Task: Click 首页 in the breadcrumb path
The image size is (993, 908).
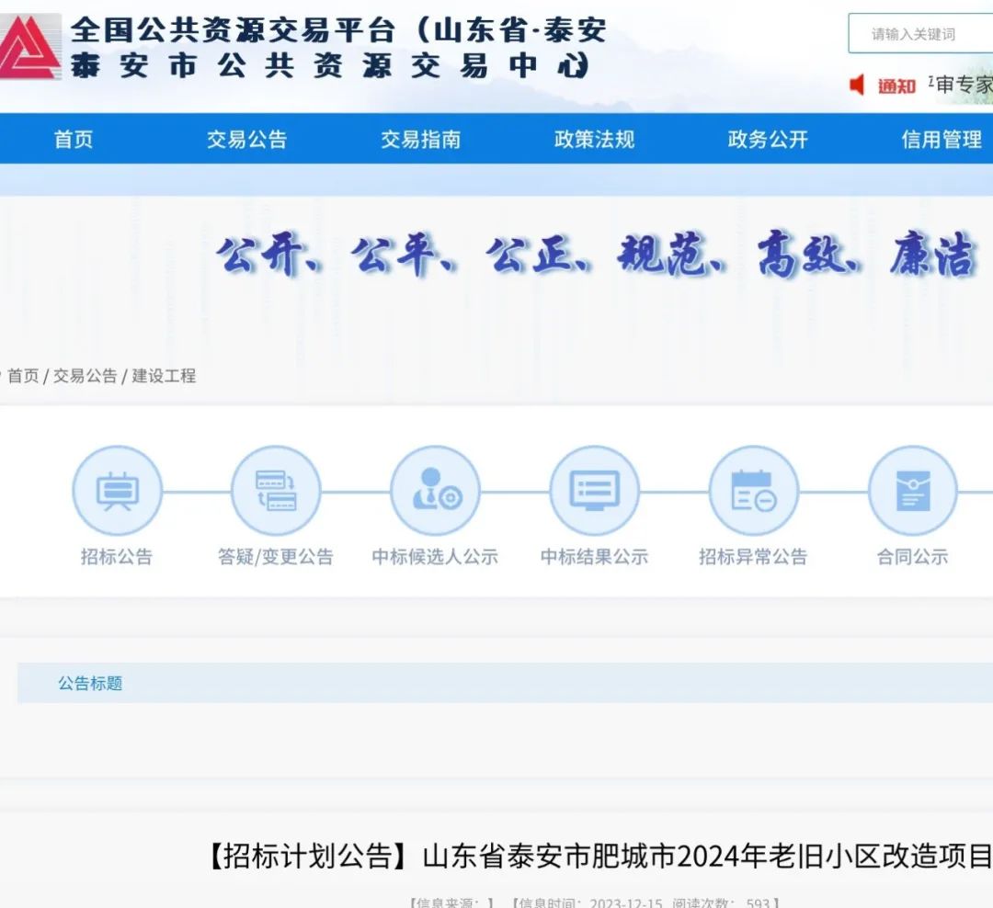Action: tap(24, 376)
